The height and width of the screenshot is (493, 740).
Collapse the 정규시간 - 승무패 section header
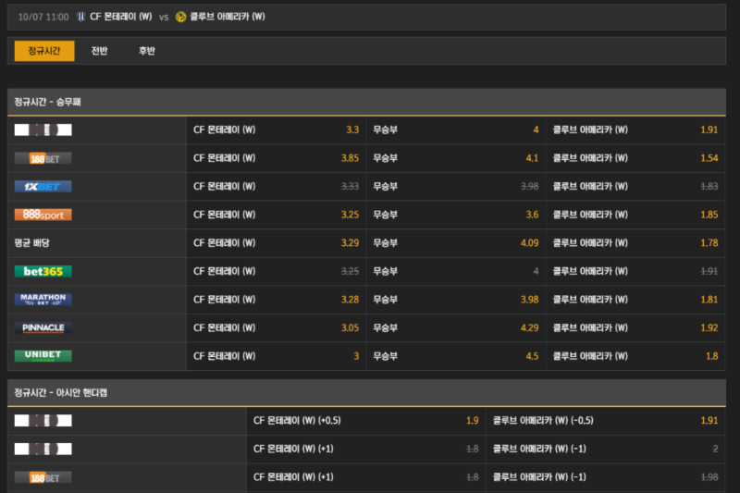[369, 102]
